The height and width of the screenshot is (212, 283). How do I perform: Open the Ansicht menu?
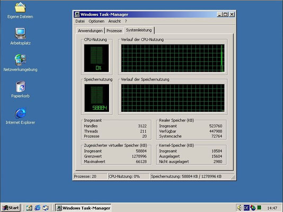[114, 21]
